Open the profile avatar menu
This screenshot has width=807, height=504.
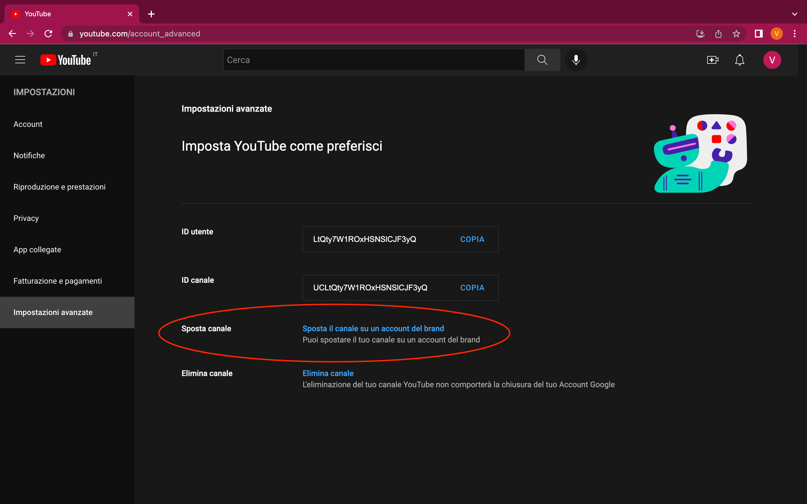pyautogui.click(x=772, y=60)
